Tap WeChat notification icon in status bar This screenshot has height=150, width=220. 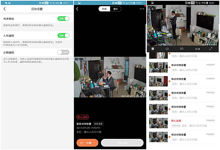6,3
